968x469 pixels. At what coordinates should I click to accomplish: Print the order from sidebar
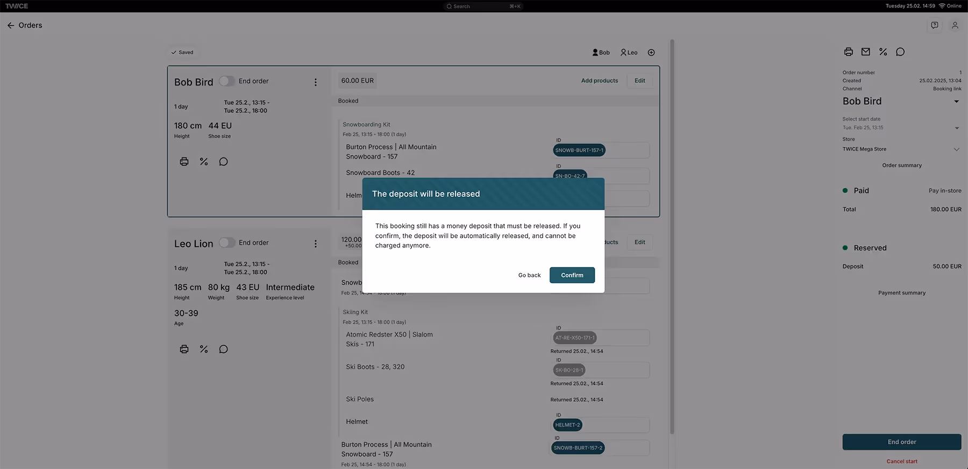click(x=849, y=52)
